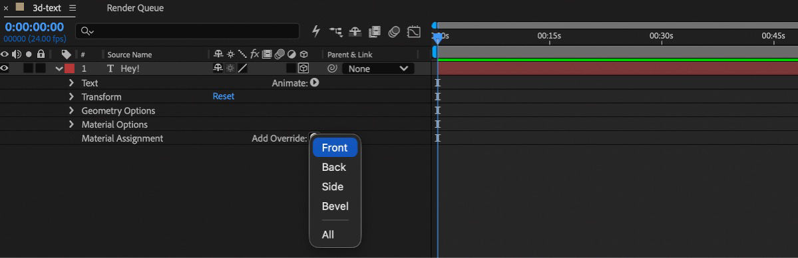Click the search magnifier icon
This screenshot has height=258, width=798.
tap(87, 31)
